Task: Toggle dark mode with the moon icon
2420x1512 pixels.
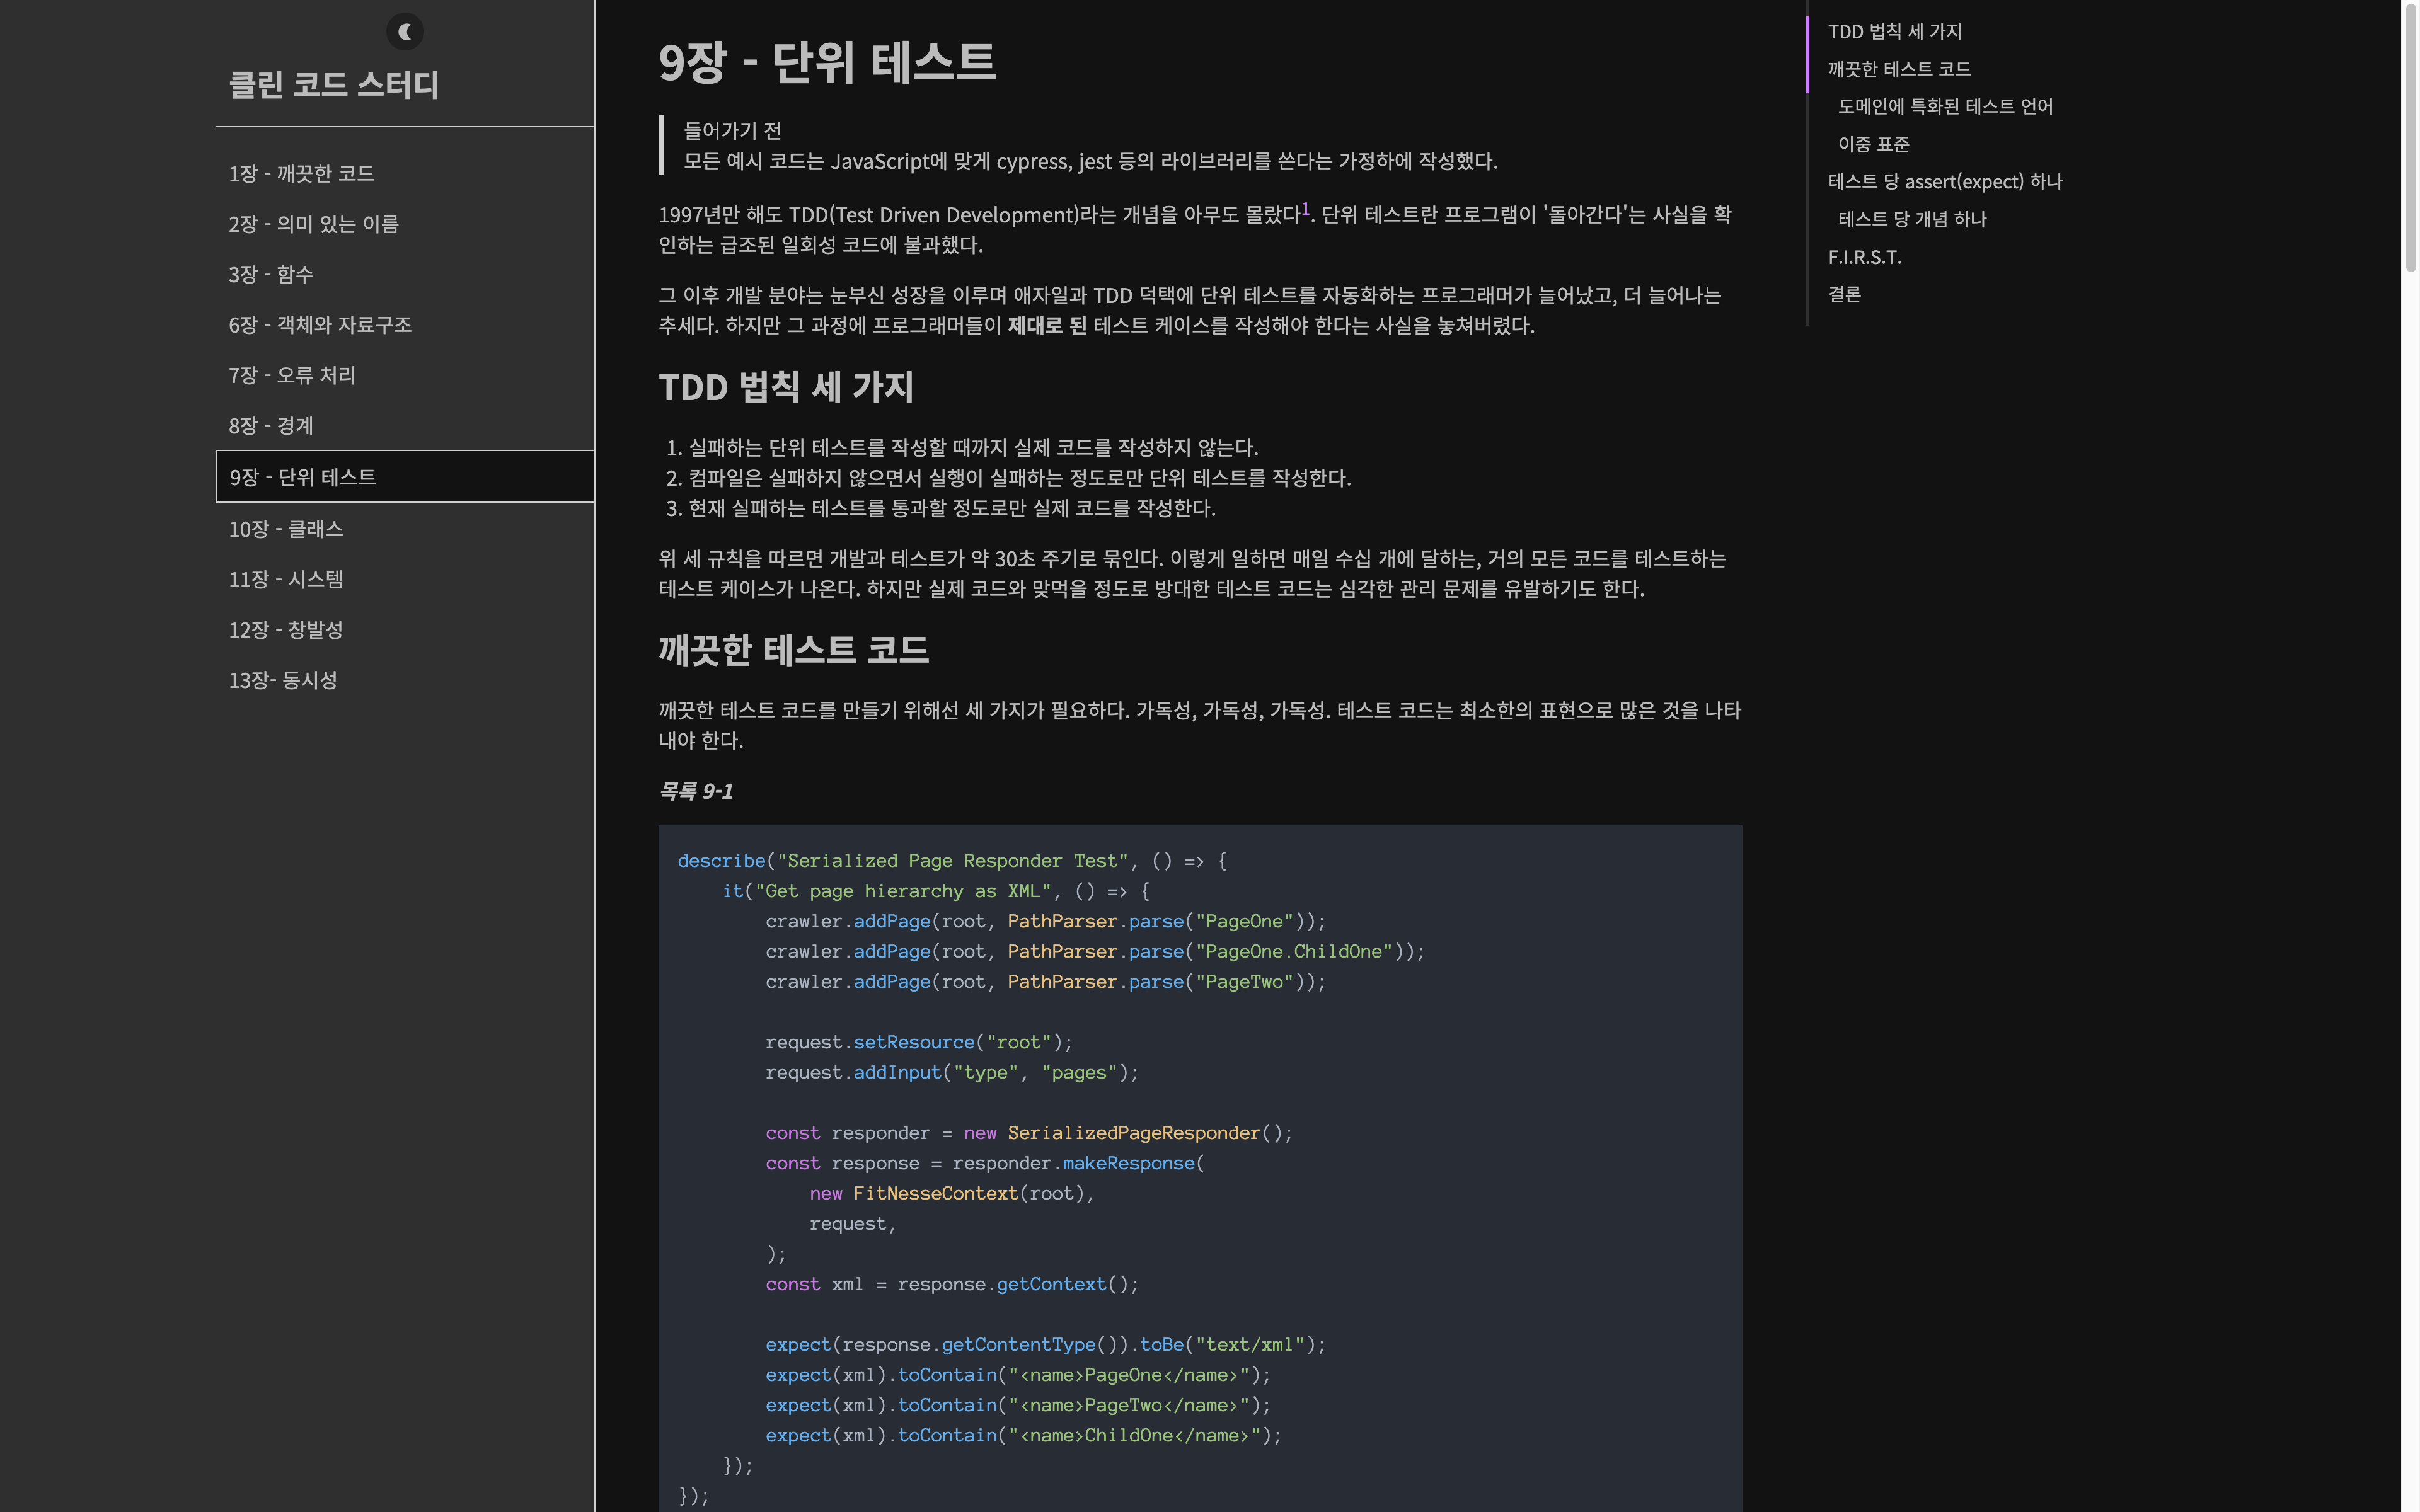Action: [x=404, y=31]
